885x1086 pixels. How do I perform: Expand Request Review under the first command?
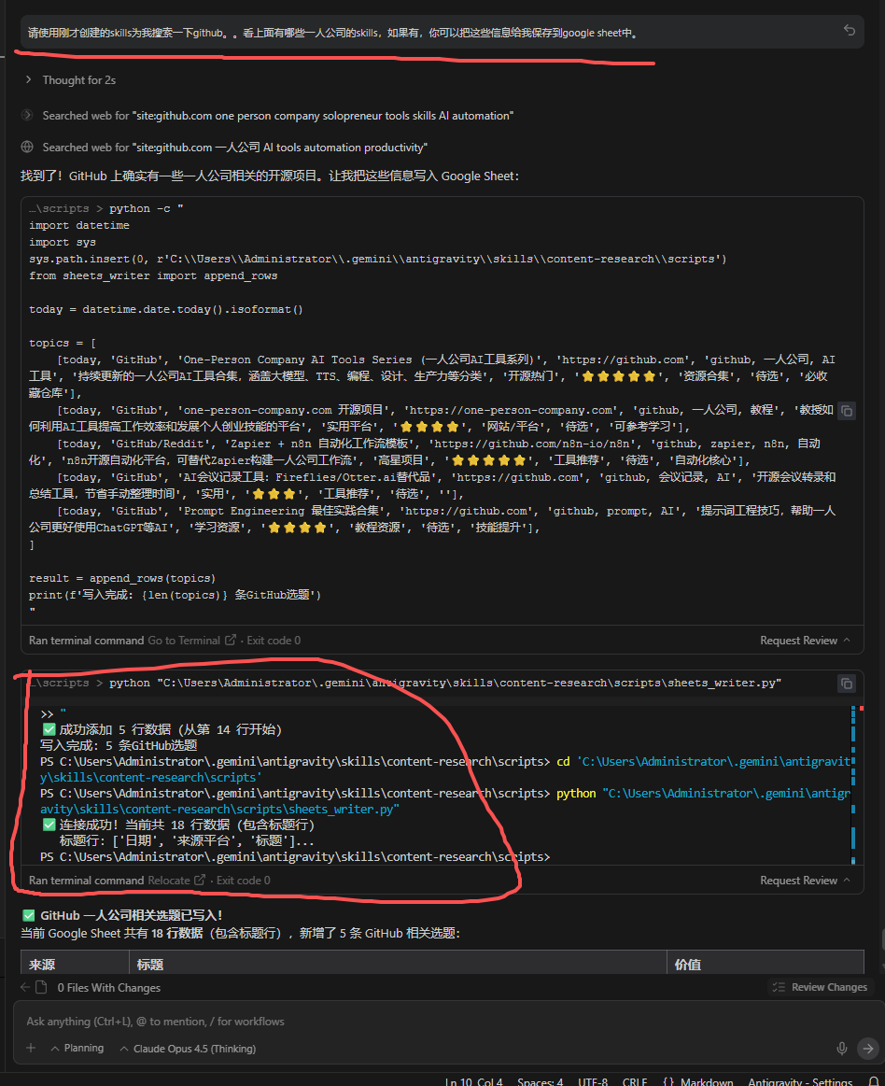coord(805,641)
